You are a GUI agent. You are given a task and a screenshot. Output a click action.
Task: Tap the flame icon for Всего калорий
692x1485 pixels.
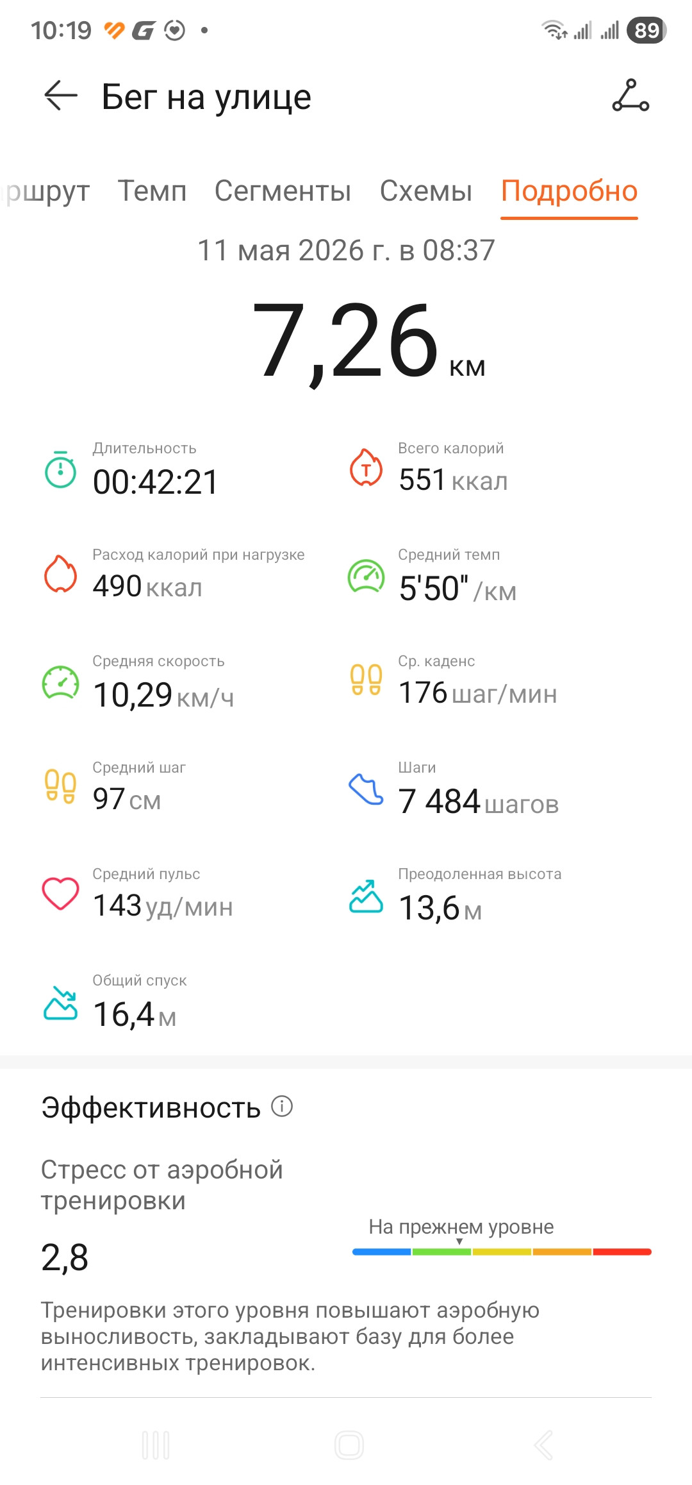pyautogui.click(x=366, y=467)
